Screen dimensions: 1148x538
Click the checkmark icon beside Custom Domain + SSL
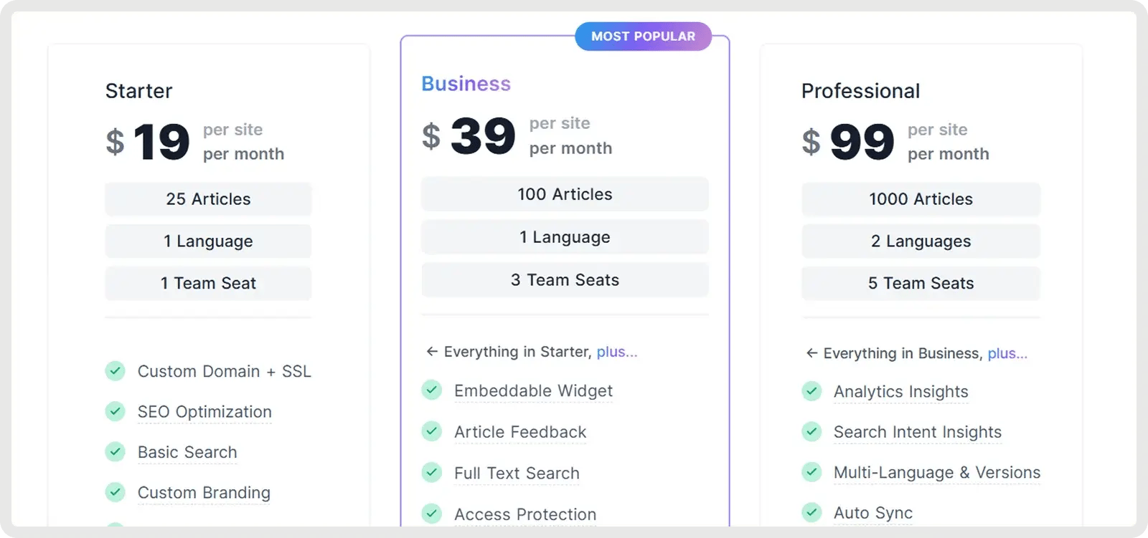(115, 371)
